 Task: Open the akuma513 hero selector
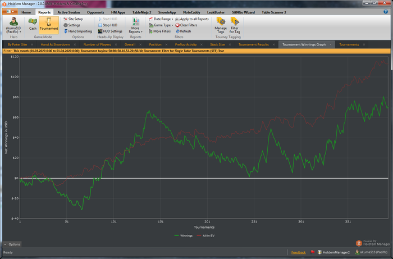point(13,25)
